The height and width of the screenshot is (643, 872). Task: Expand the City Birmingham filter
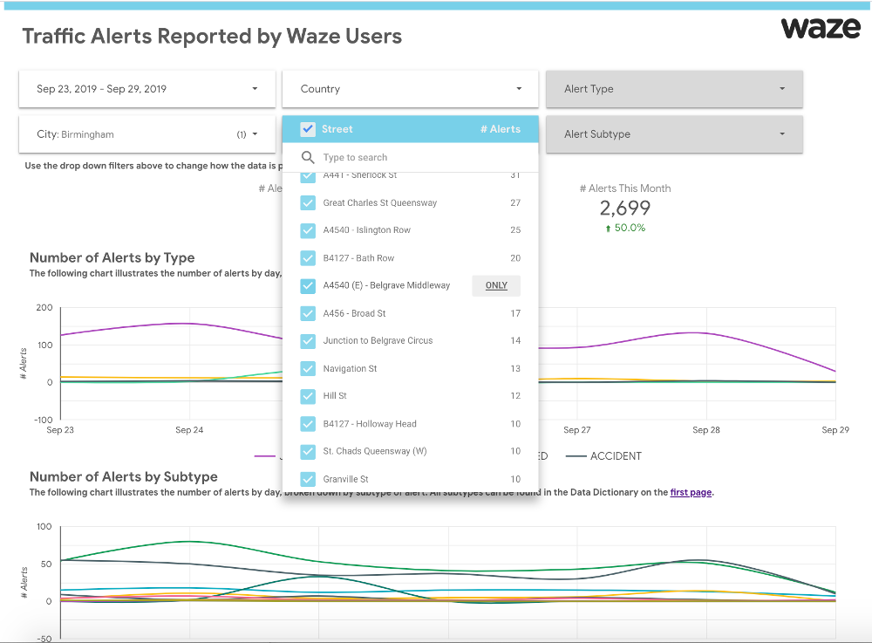point(256,133)
